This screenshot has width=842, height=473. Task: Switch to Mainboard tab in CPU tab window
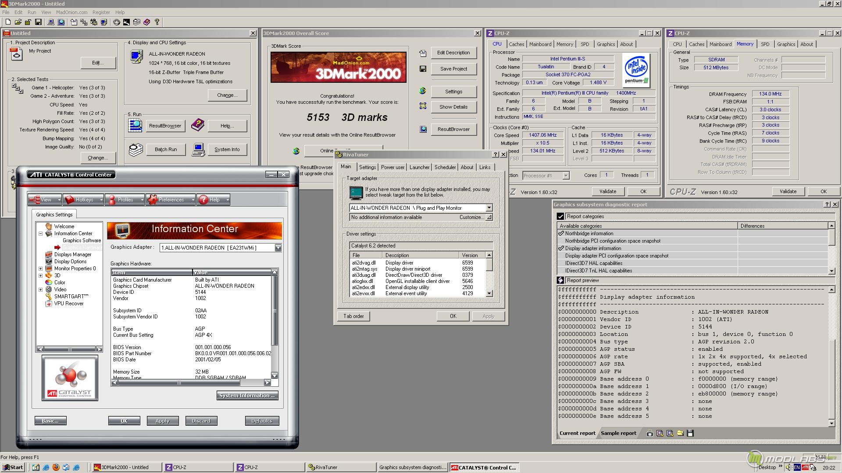(x=540, y=44)
